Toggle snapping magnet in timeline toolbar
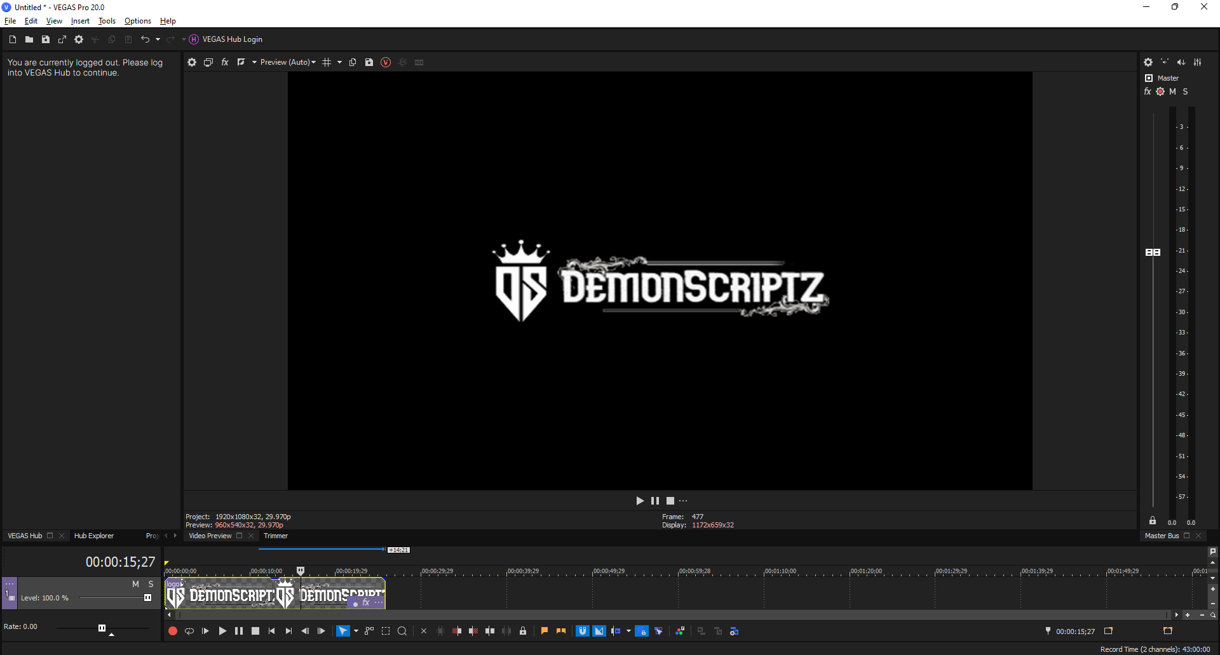 582,631
